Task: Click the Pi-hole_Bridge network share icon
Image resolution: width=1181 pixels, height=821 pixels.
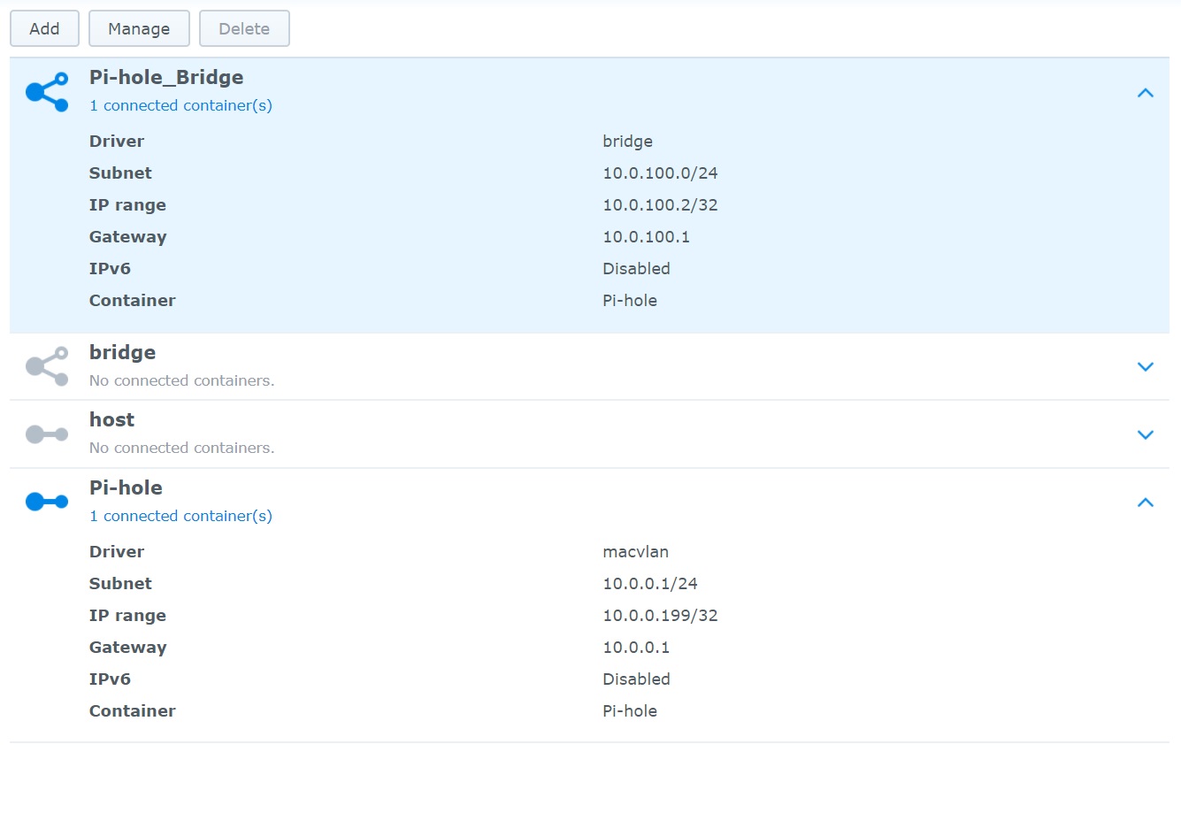Action: [x=47, y=92]
